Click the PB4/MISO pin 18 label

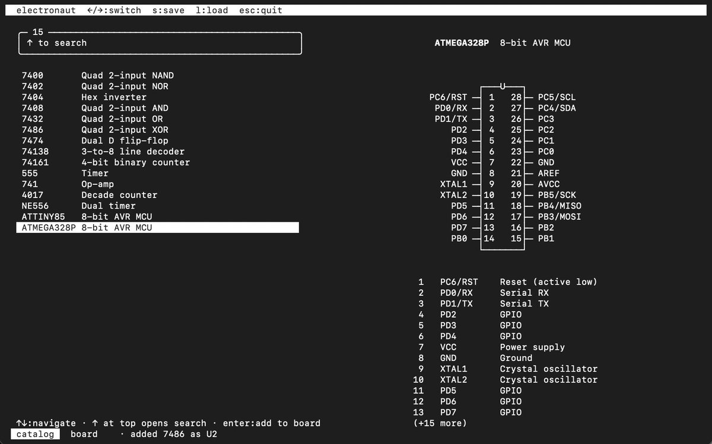[560, 206]
